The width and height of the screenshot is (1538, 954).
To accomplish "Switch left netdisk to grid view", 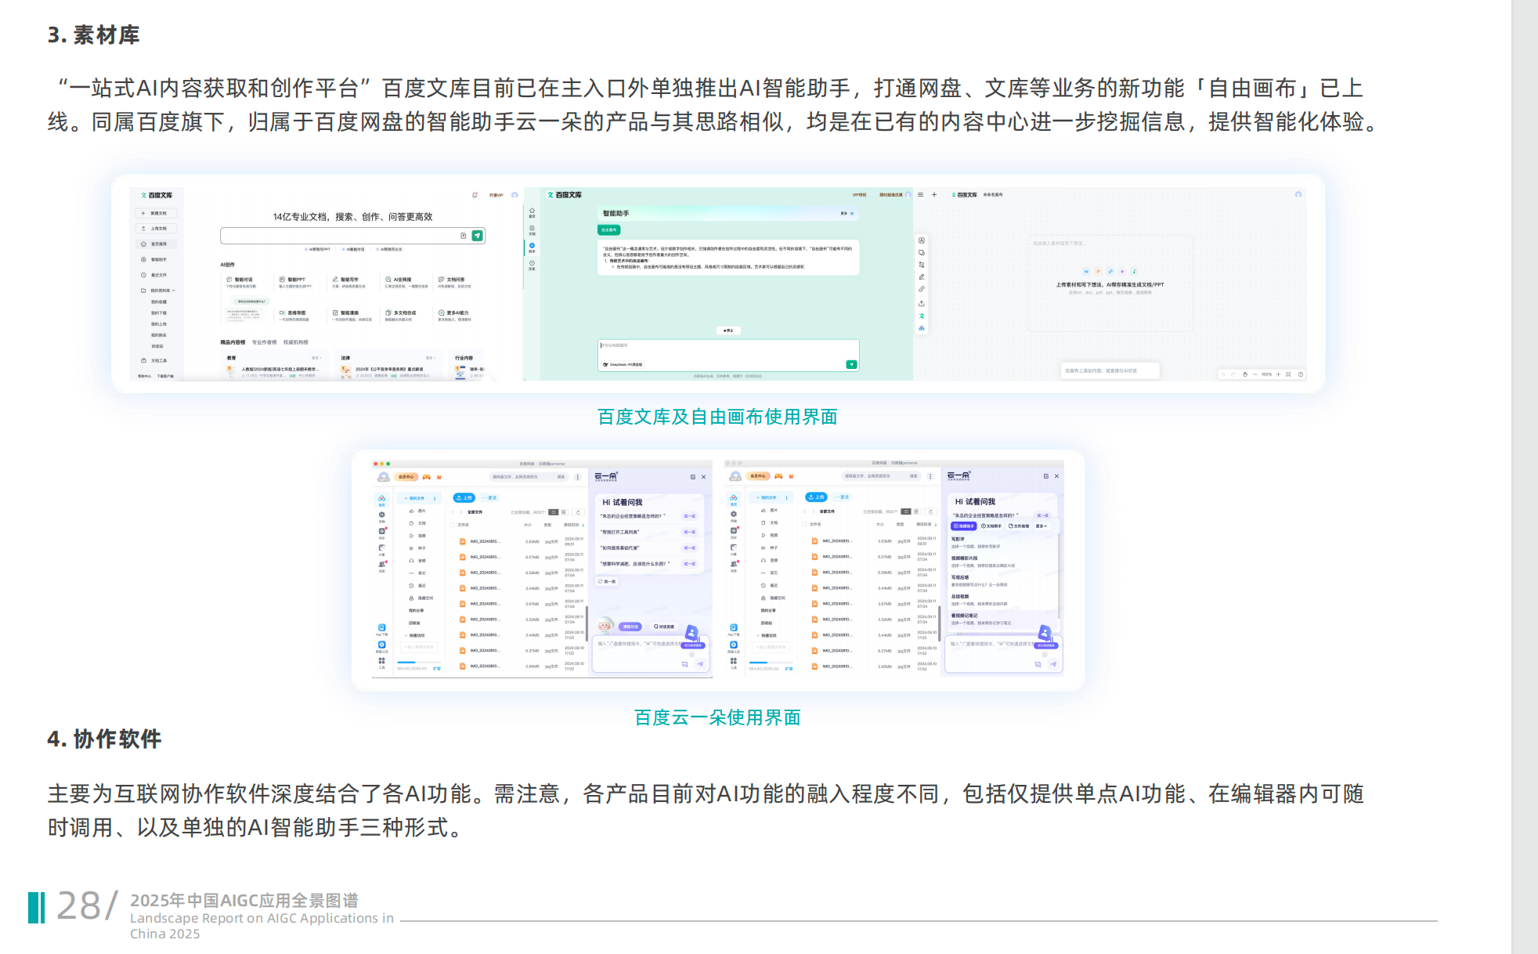I will [x=563, y=512].
